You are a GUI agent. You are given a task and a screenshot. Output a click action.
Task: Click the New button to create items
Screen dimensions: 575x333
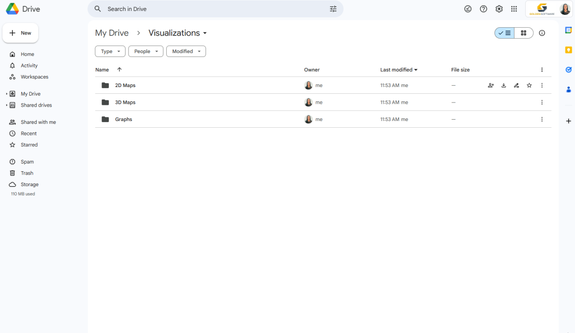(x=20, y=33)
